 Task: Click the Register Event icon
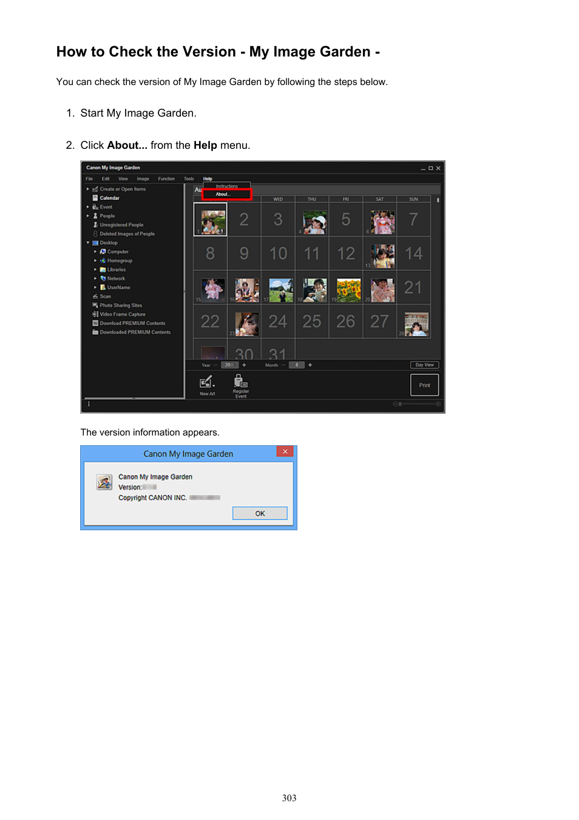pyautogui.click(x=240, y=381)
